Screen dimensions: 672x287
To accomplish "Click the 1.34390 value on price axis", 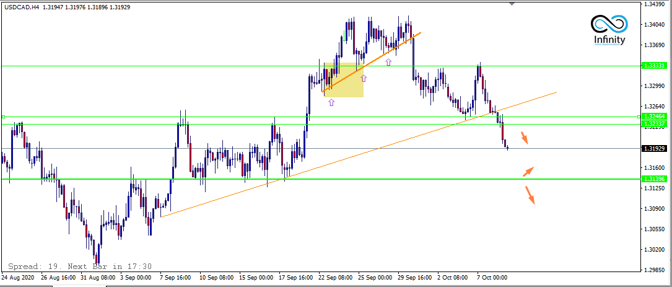I will (x=654, y=4).
